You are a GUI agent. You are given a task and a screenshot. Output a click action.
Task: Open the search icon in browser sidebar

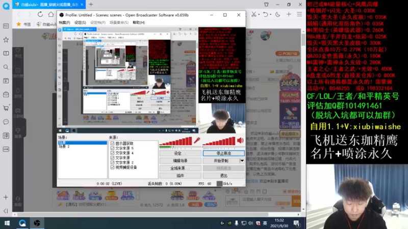pos(6,67)
